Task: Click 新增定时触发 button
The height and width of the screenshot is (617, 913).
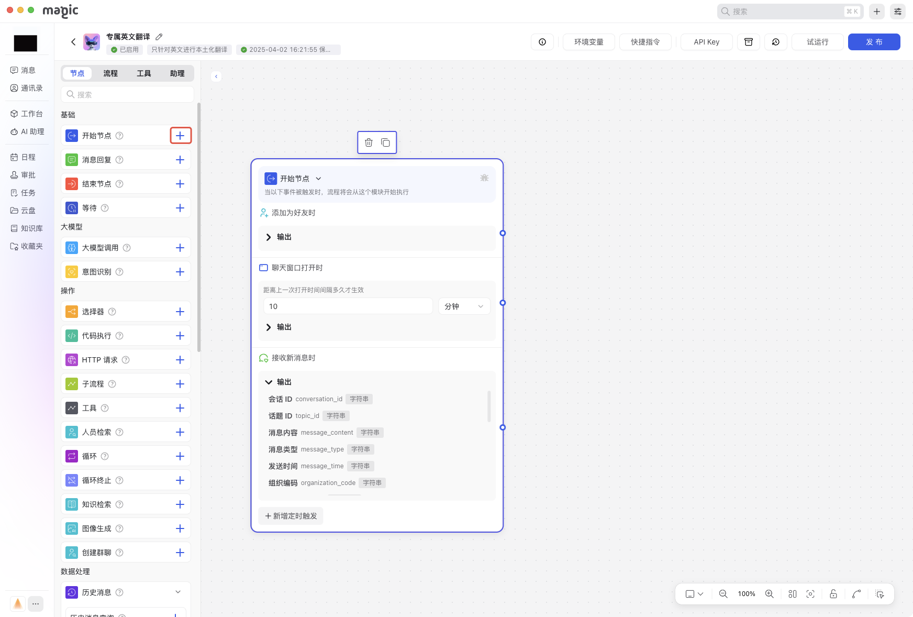Action: coord(291,516)
